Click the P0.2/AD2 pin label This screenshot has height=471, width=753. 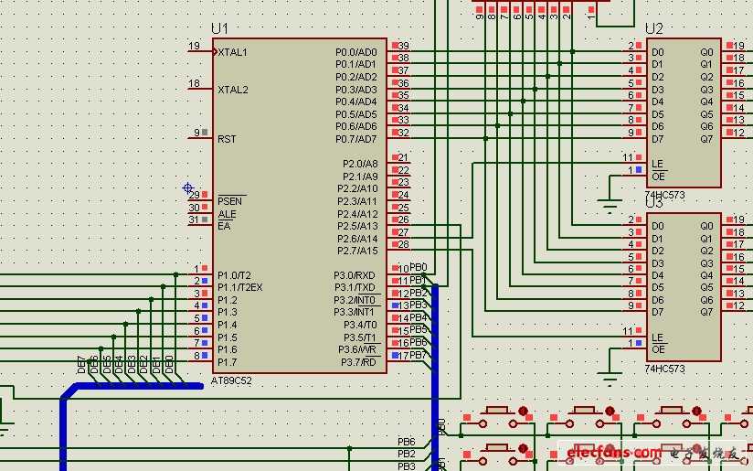click(356, 77)
